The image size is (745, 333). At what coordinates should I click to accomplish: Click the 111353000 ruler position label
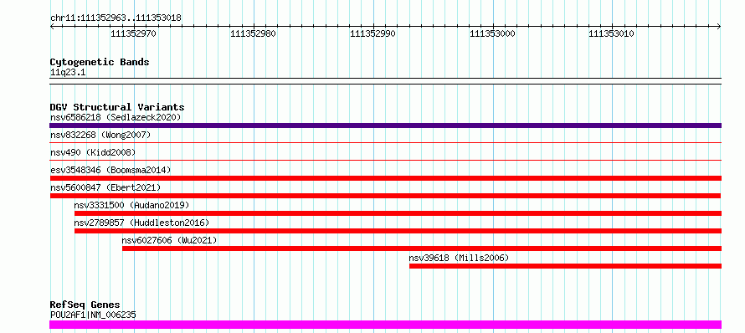(x=492, y=33)
